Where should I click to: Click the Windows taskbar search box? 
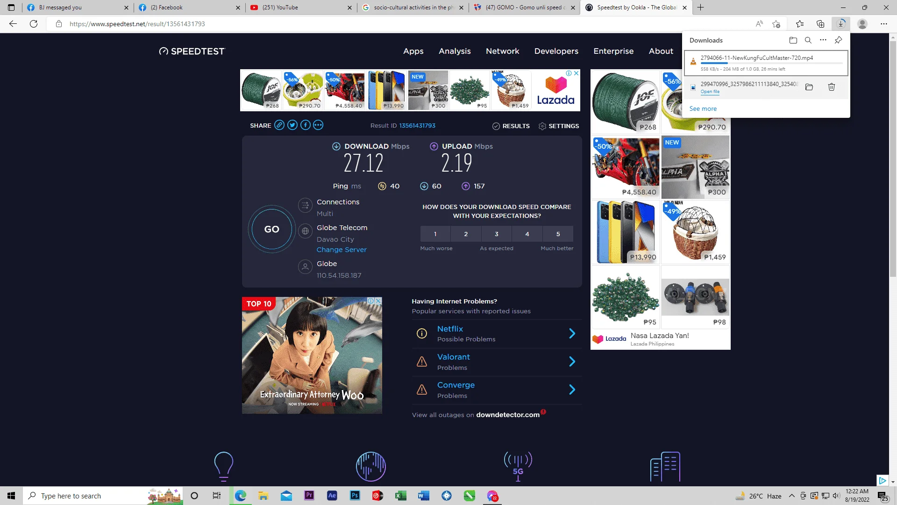click(103, 496)
